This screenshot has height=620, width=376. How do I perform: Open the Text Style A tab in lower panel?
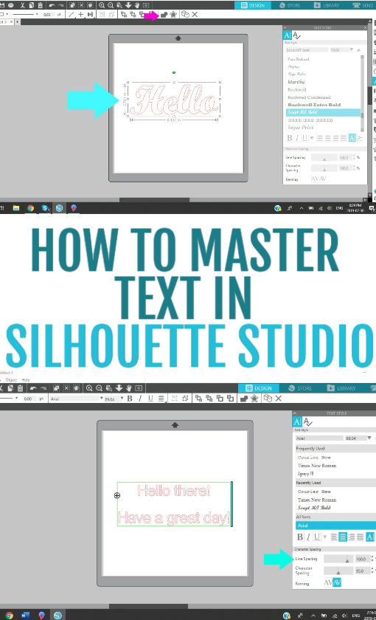tap(297, 422)
